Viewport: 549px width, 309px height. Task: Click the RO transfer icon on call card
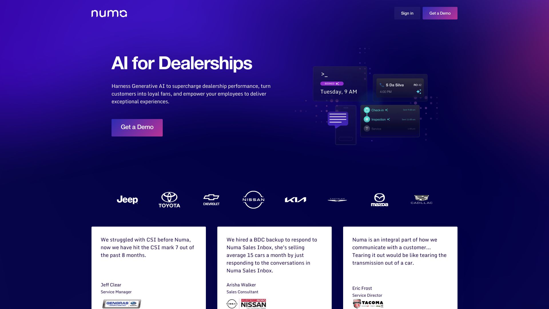pos(419,92)
